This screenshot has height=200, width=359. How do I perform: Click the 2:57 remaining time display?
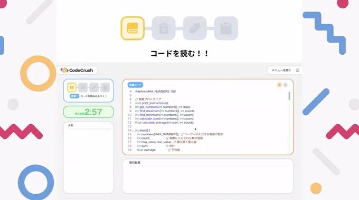(x=88, y=112)
